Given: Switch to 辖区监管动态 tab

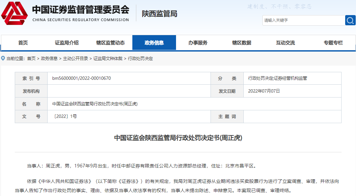Looking at the screenshot, I should (110, 43).
